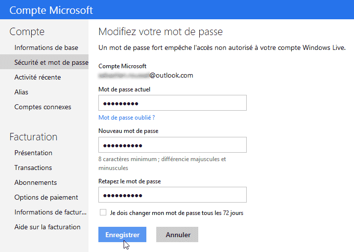Open 'Informations de base' in sidebar
The image size is (354, 252).
[x=46, y=47]
